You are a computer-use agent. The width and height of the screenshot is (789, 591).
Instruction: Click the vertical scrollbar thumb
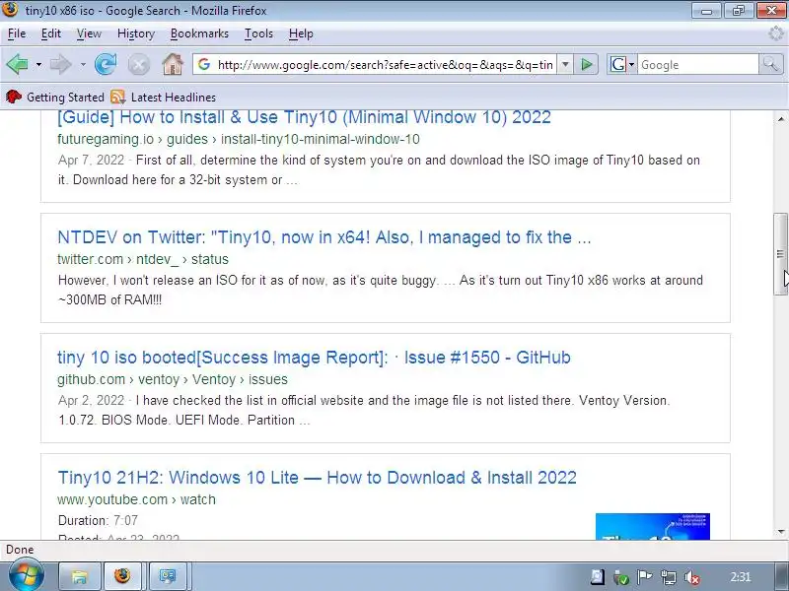tap(780, 254)
